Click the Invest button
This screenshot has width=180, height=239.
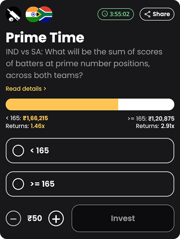pyautogui.click(x=123, y=218)
